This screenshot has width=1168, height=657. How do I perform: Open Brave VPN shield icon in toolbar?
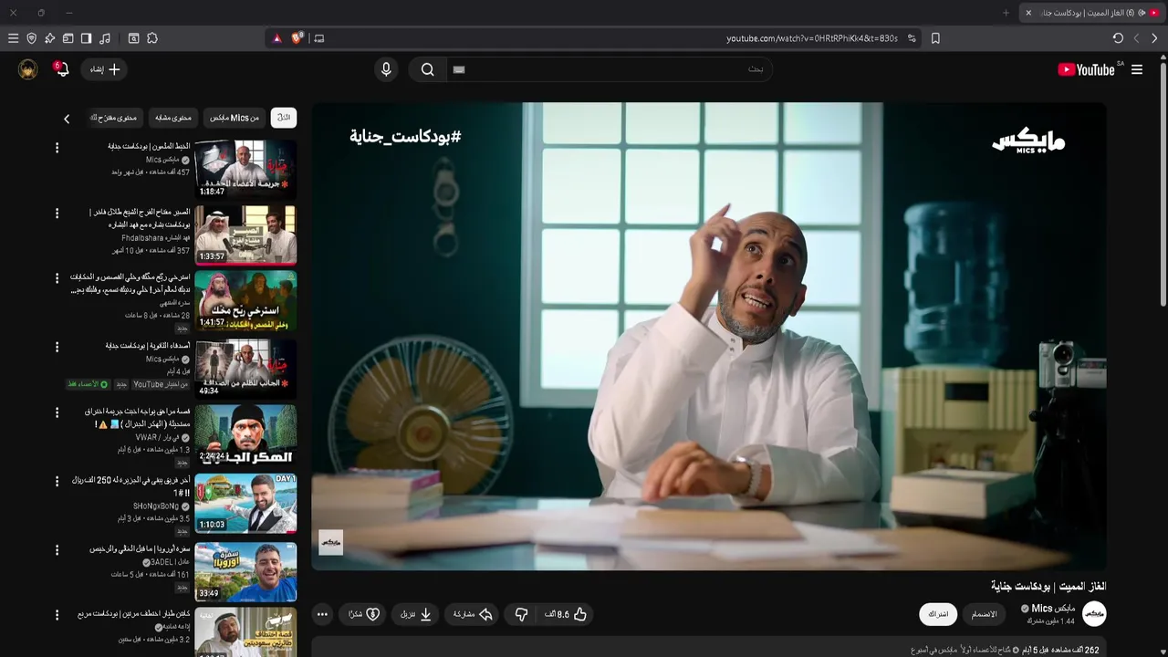point(31,38)
